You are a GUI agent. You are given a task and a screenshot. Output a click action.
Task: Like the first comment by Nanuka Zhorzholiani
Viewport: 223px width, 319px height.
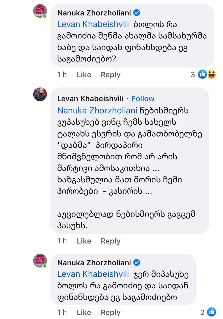tap(84, 75)
